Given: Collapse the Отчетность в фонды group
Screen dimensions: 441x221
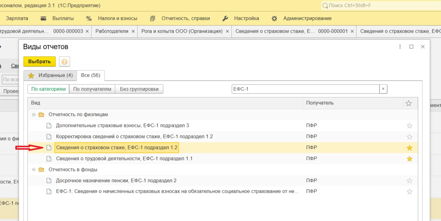Looking at the screenshot, I should click(34, 170).
